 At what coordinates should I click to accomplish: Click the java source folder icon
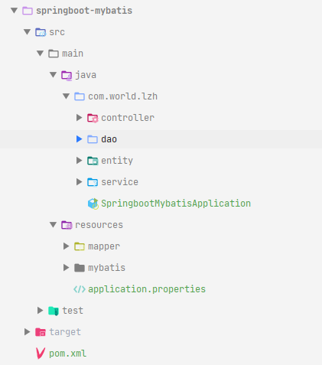coord(67,76)
